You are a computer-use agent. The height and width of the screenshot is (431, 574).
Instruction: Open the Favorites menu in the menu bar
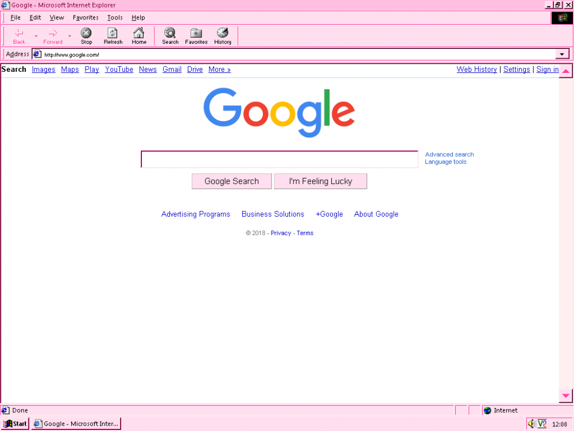coord(85,17)
